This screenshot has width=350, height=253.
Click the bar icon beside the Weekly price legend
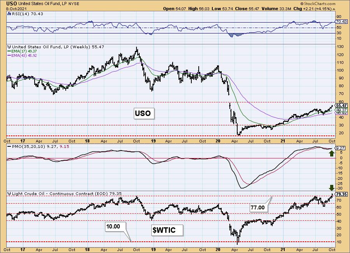9,47
